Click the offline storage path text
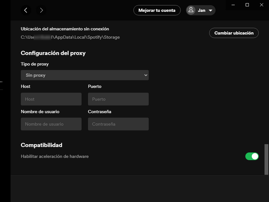Viewport: 269px width, 202px height. 70,37
